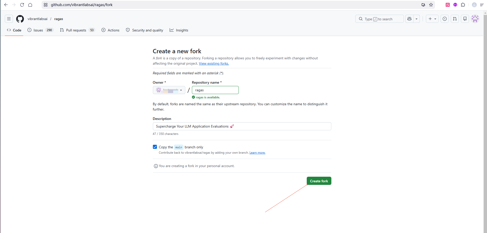Open the browser home page
The image size is (487, 233).
tap(30, 5)
